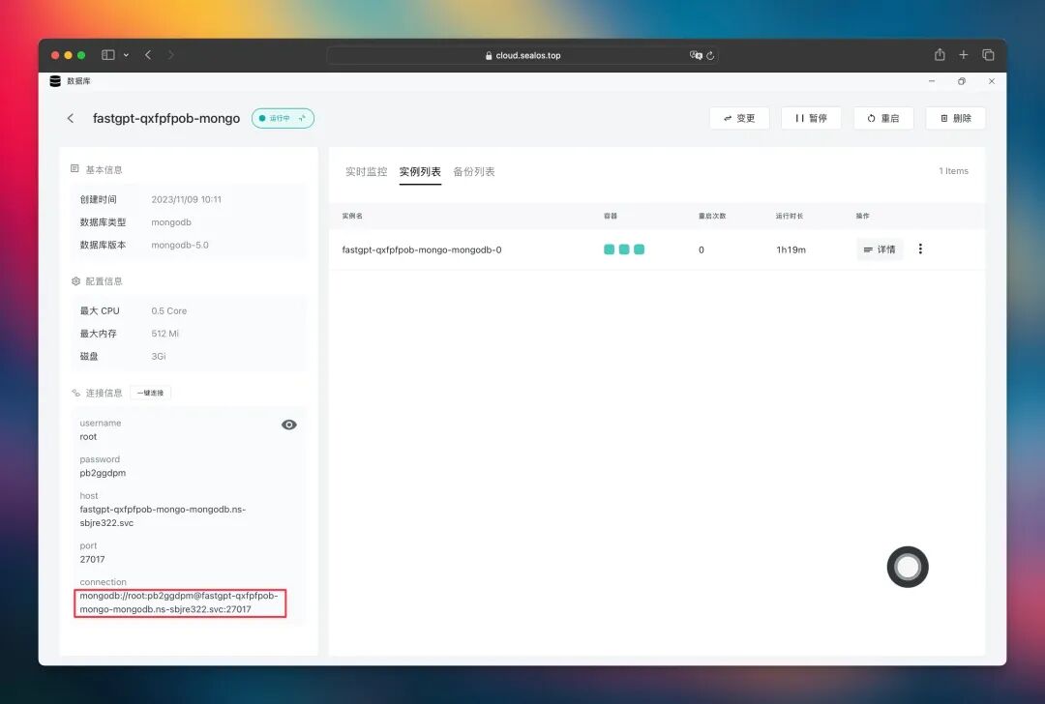
Task: Click the max CPU value 0.5 Core
Action: click(168, 311)
